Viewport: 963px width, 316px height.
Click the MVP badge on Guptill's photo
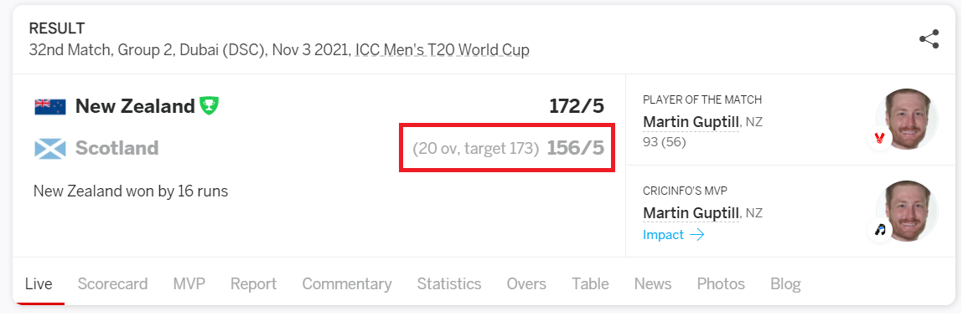[880, 230]
